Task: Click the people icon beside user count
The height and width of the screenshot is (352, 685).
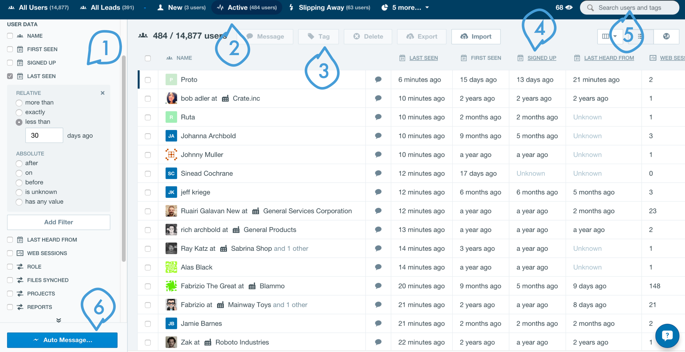Action: coord(143,36)
